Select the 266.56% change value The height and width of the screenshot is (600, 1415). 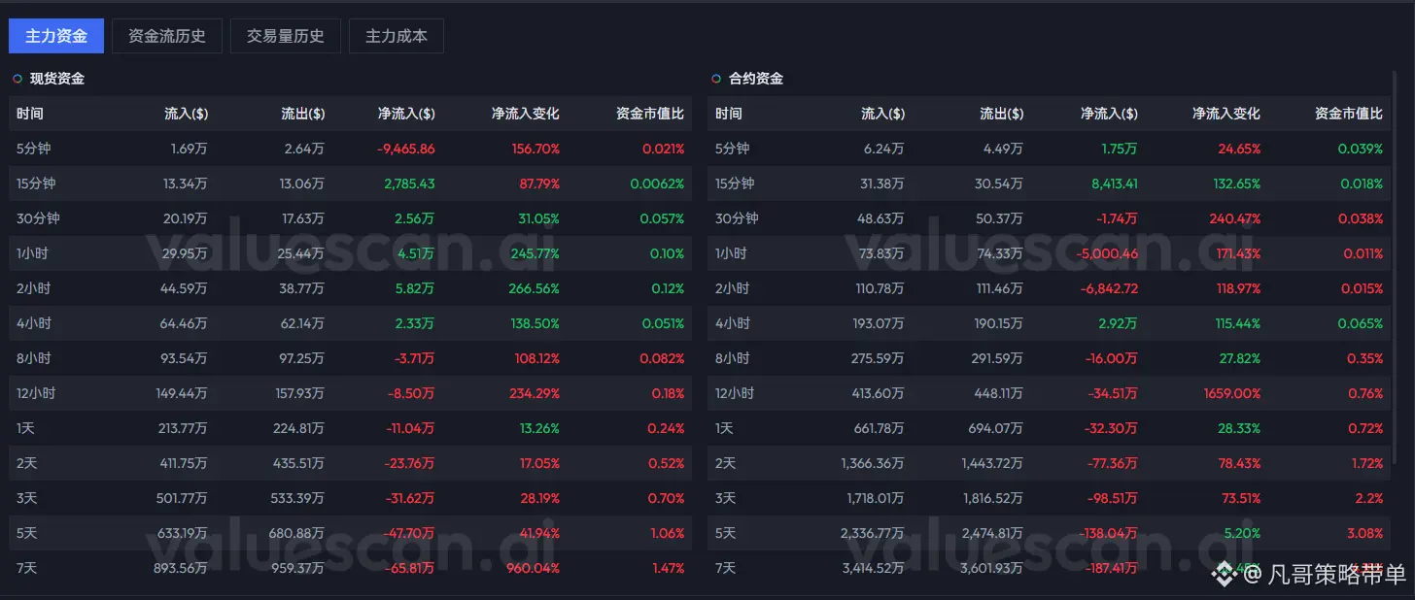534,288
